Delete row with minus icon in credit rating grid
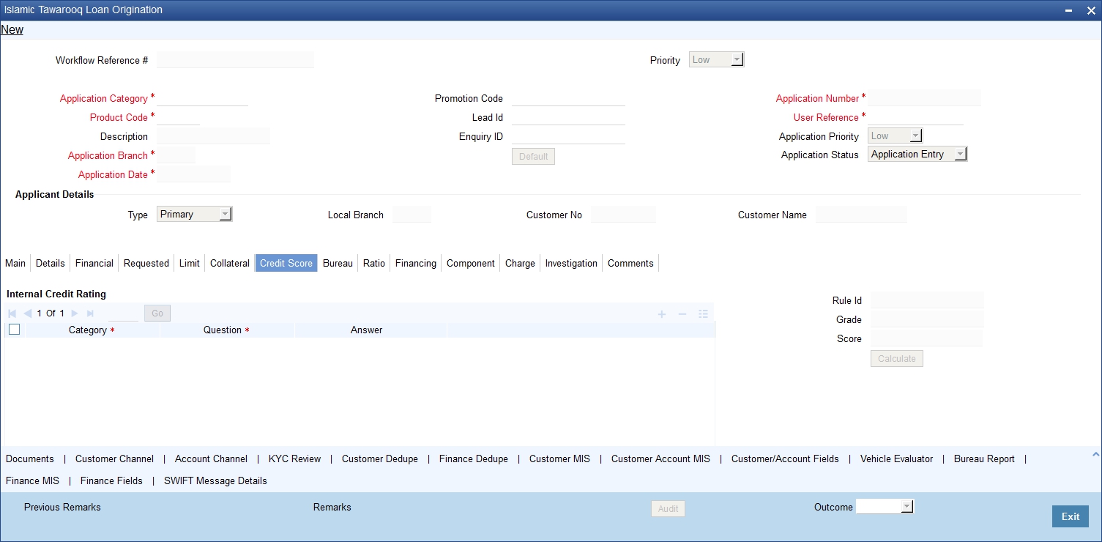 pos(682,313)
